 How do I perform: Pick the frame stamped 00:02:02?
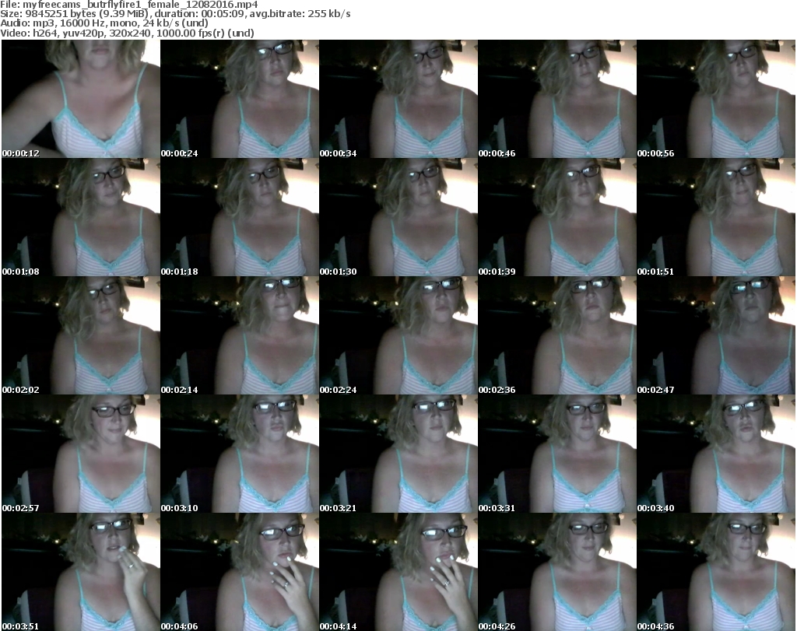click(81, 335)
